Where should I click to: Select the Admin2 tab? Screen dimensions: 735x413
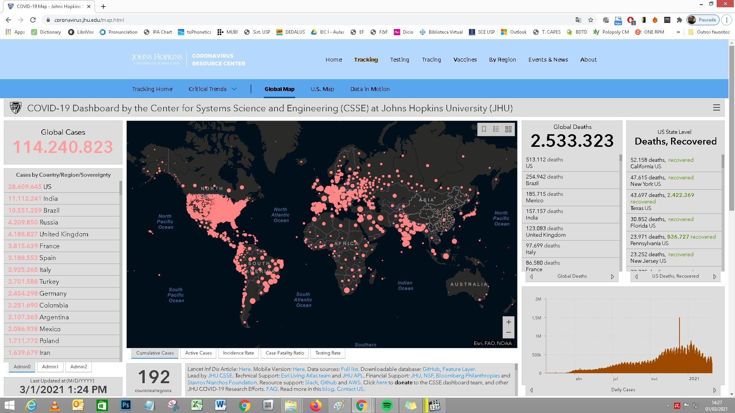coord(79,367)
